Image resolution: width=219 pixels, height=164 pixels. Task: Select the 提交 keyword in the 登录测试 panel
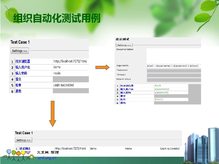[x=137, y=96]
